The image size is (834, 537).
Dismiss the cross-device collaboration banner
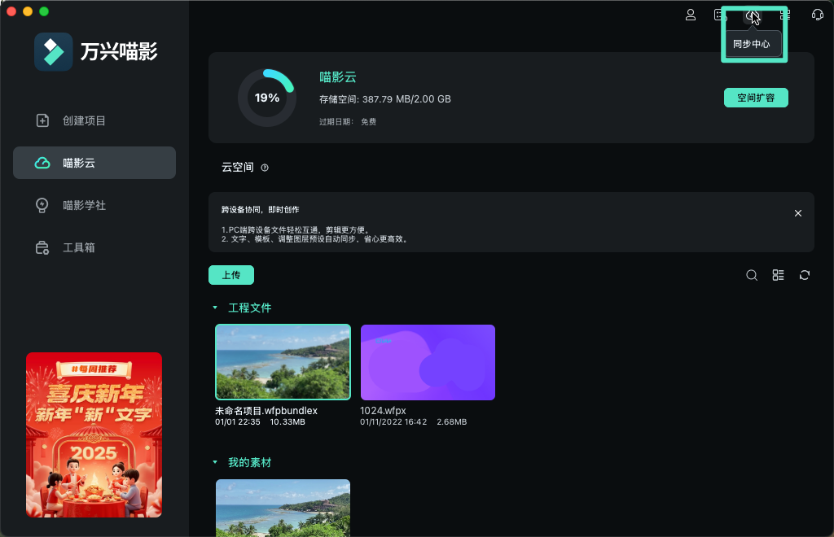(x=797, y=212)
